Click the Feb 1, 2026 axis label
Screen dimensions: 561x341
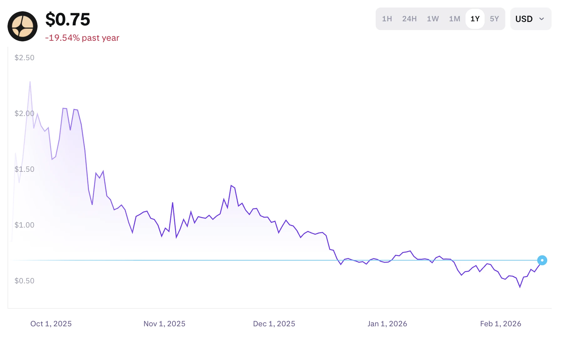501,324
